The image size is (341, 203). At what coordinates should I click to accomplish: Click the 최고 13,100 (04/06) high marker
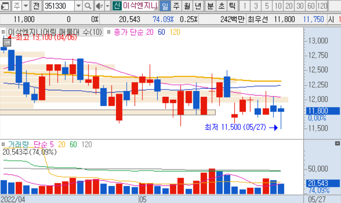pos(46,38)
